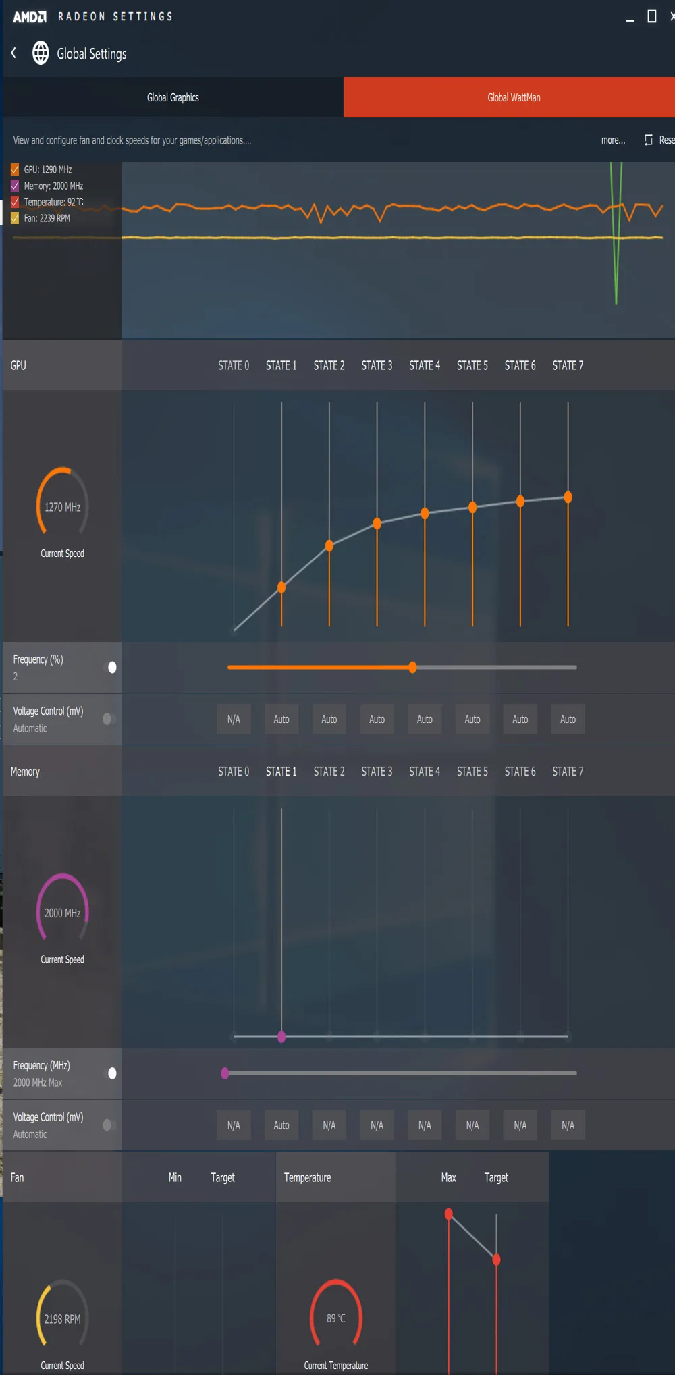Click the globe icon next to Global Settings
Viewport: 675px width, 1375px height.
(x=40, y=53)
